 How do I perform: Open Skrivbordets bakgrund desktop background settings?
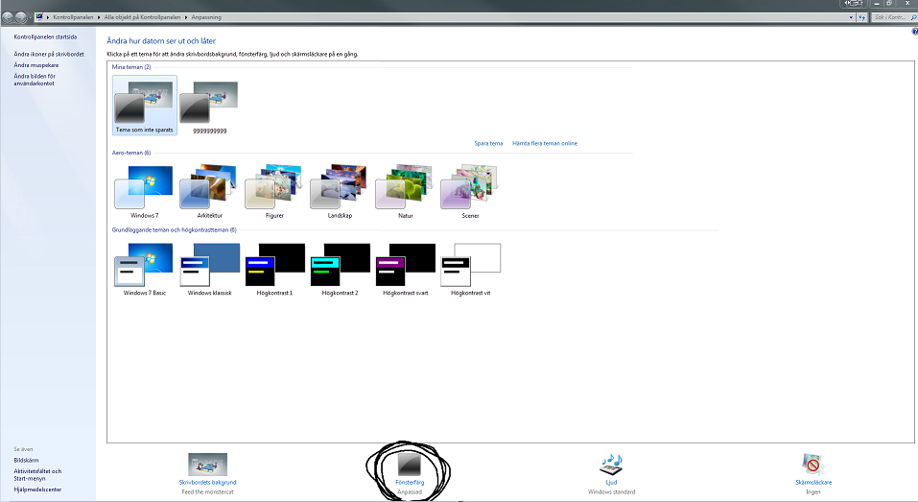coord(207,473)
